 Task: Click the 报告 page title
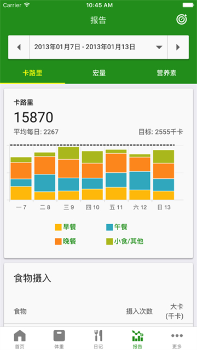[x=99, y=20]
